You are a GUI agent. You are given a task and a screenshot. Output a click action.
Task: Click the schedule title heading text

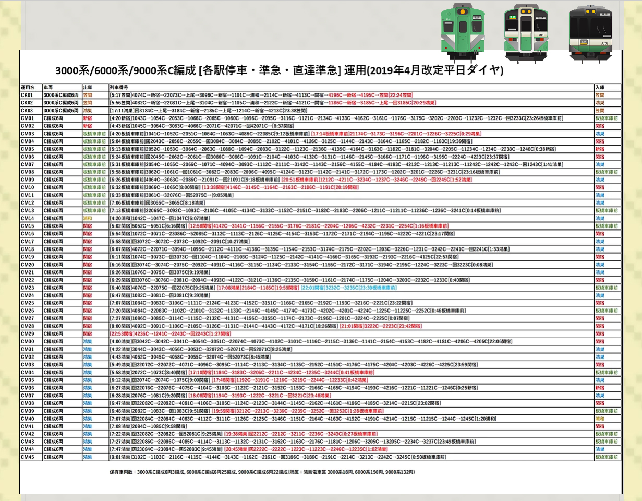pos(279,71)
